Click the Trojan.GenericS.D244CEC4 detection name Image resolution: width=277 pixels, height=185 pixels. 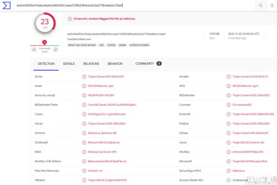point(250,76)
